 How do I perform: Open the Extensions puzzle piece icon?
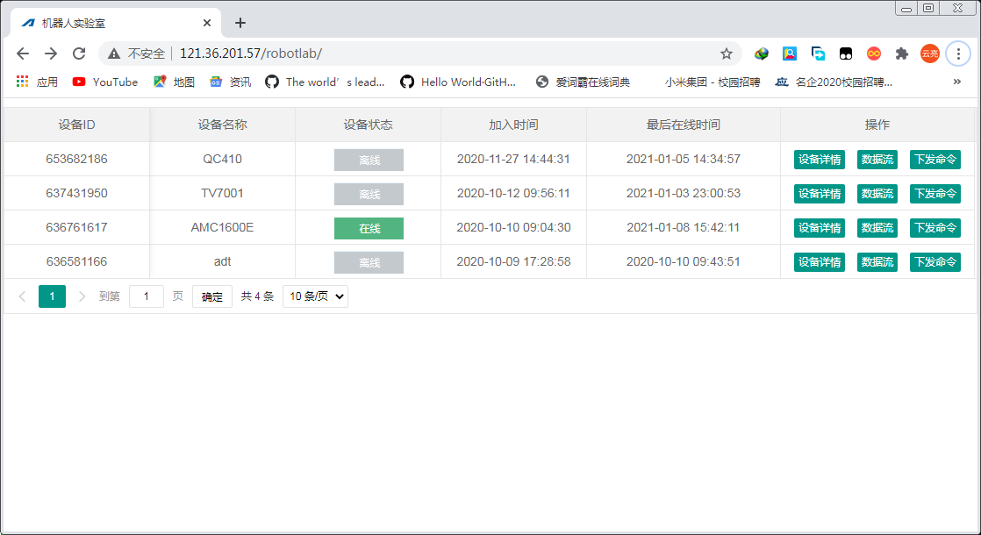(x=901, y=53)
